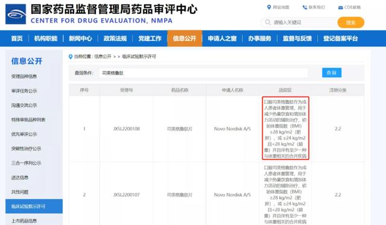Viewport: 386px width, 225px height.
Task: Open 申请人之窗 menu item
Action: coord(222,39)
